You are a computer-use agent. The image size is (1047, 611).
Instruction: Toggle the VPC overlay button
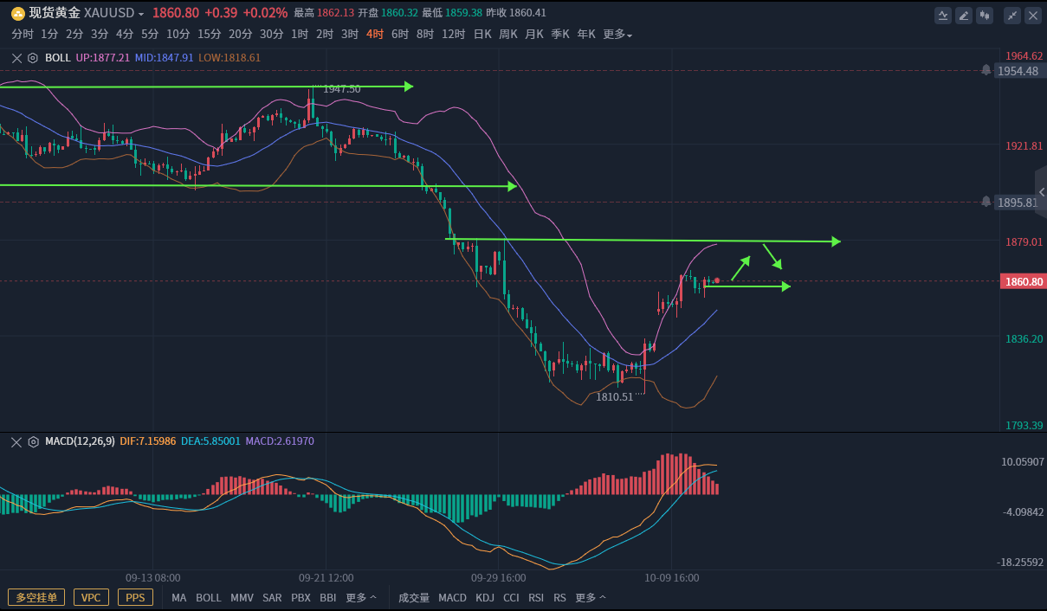click(x=91, y=597)
